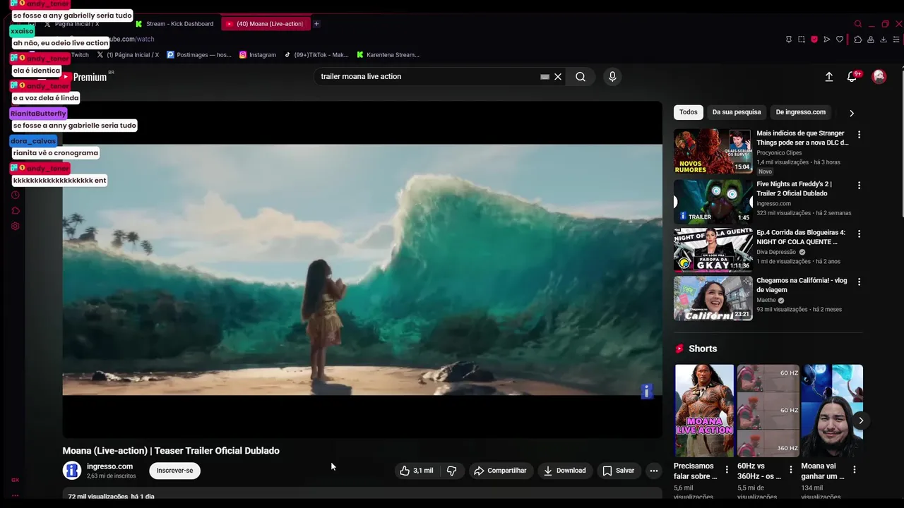904x508 pixels.
Task: Open the browser profile icon
Action: [871, 40]
